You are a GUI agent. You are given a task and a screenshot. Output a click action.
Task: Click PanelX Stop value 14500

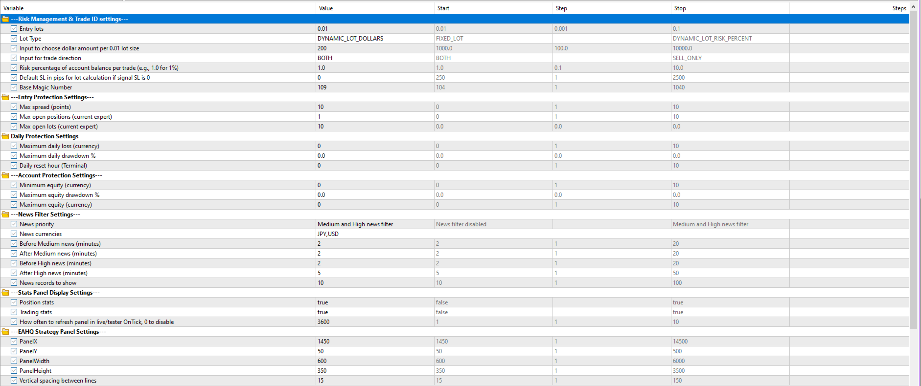[730, 342]
